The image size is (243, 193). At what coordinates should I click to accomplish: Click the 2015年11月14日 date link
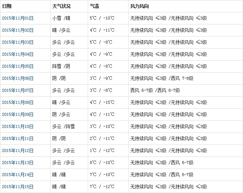tap(18, 175)
